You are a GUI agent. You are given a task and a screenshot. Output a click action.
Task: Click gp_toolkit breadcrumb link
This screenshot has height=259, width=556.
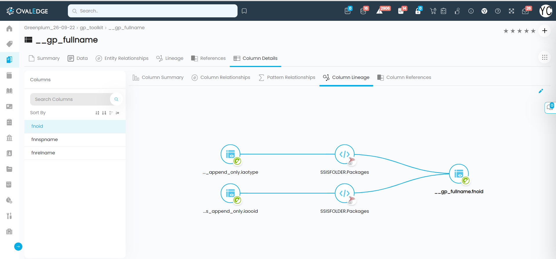pos(91,28)
